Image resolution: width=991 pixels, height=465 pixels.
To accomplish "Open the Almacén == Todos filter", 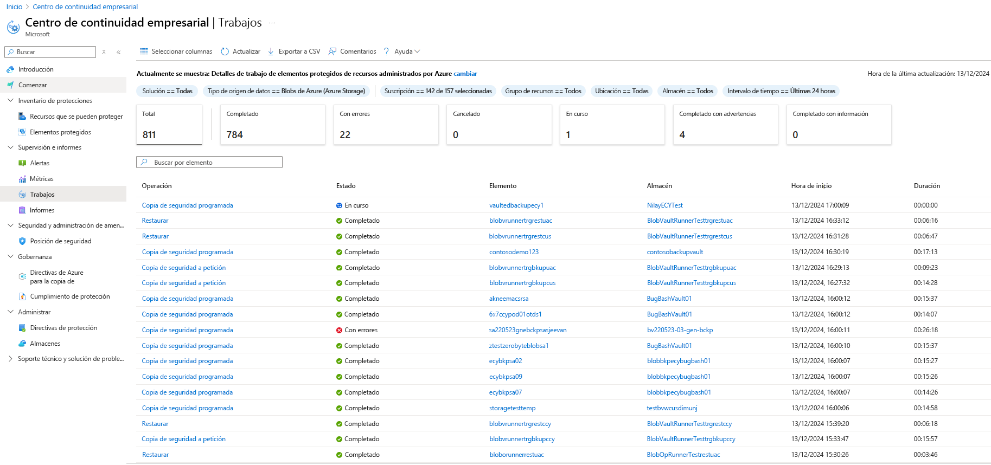I will click(688, 91).
